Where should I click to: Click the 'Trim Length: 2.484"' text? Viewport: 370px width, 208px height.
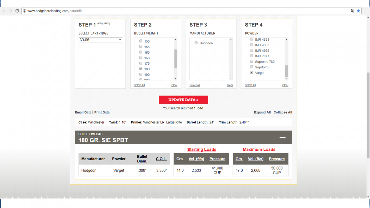point(234,122)
